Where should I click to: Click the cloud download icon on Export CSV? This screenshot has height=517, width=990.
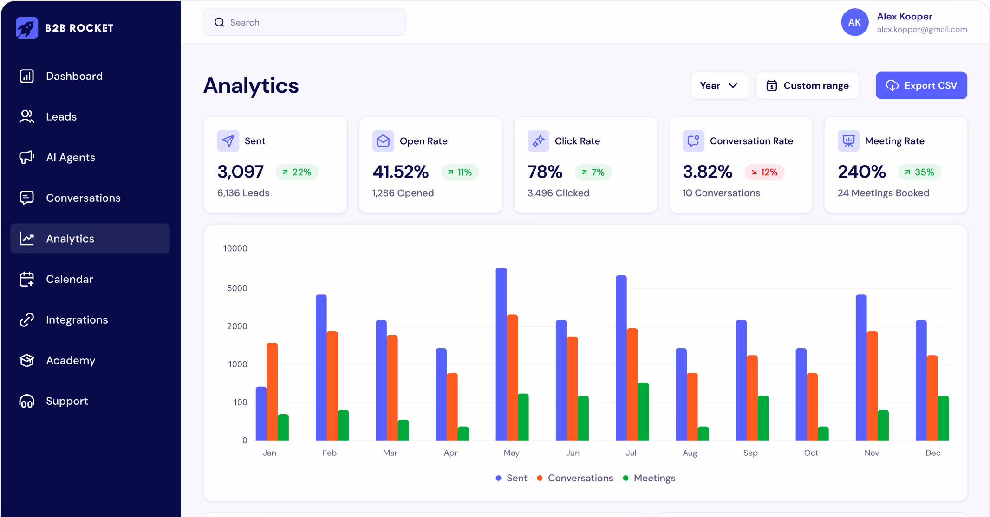(x=892, y=86)
